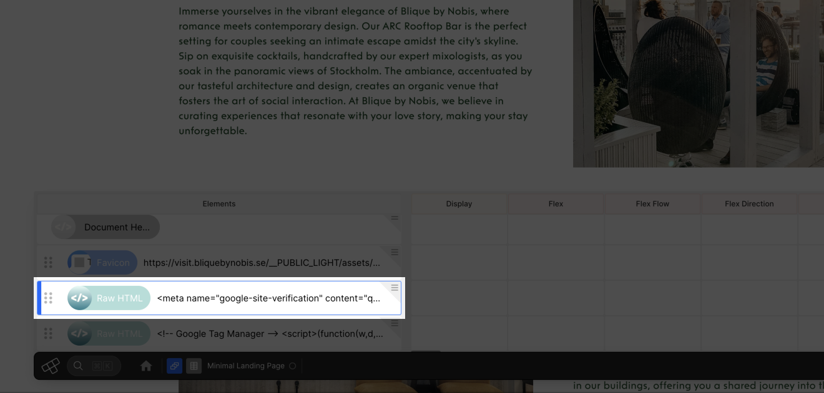Open the menu icon on the Document Head row
Image resolution: width=824 pixels, height=393 pixels.
tap(395, 218)
